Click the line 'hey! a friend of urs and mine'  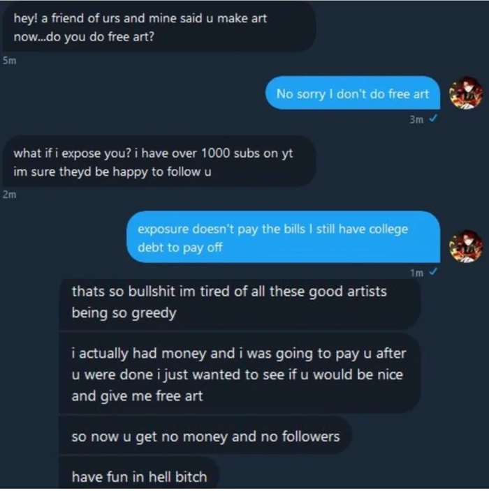140,19
